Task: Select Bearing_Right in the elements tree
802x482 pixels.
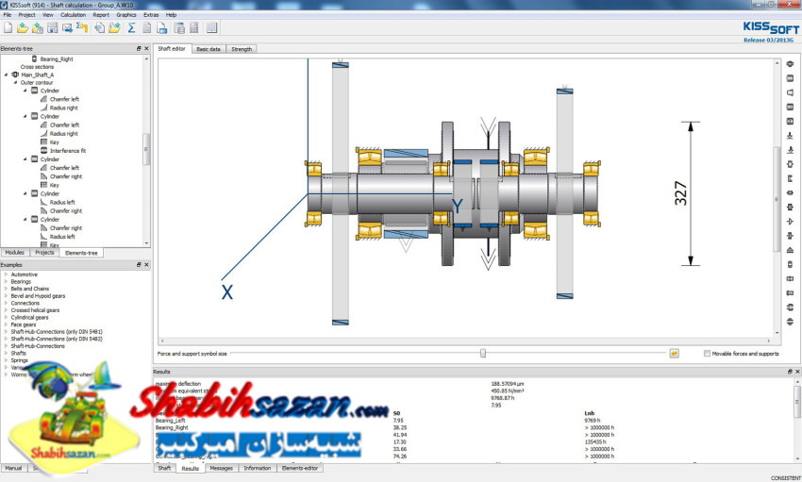Action: click(56, 58)
